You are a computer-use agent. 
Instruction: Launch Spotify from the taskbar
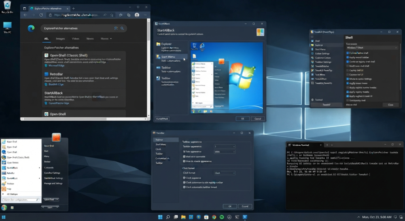click(x=221, y=217)
